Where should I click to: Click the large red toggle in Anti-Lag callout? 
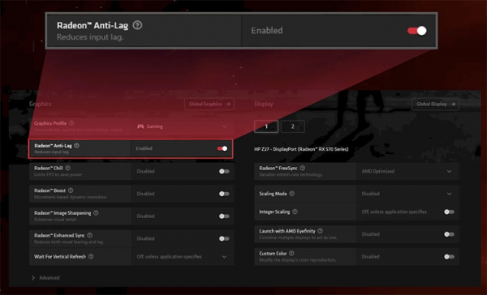[x=417, y=31]
